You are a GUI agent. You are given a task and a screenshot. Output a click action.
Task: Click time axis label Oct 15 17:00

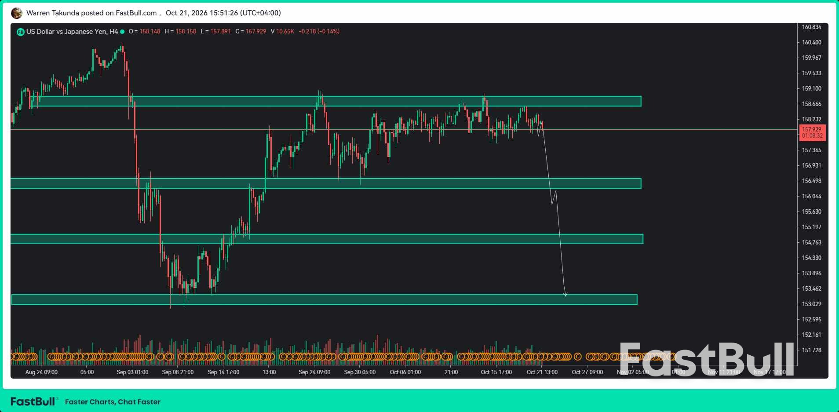coord(496,372)
